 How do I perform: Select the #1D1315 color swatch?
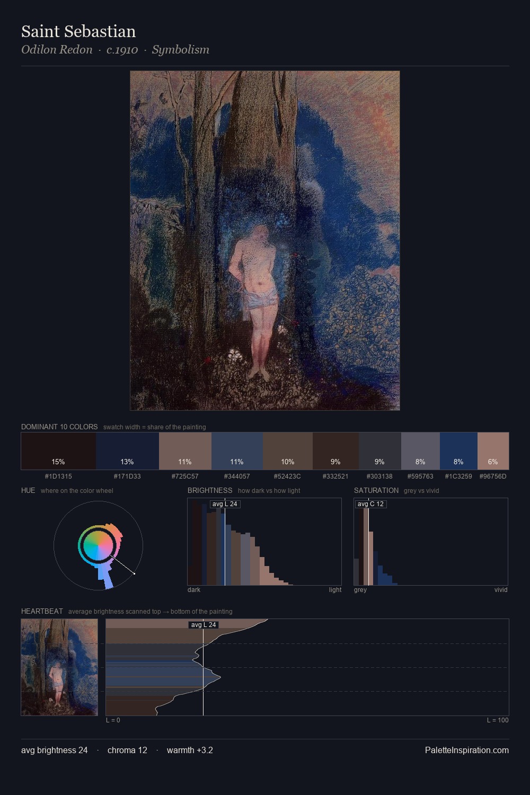tap(58, 451)
